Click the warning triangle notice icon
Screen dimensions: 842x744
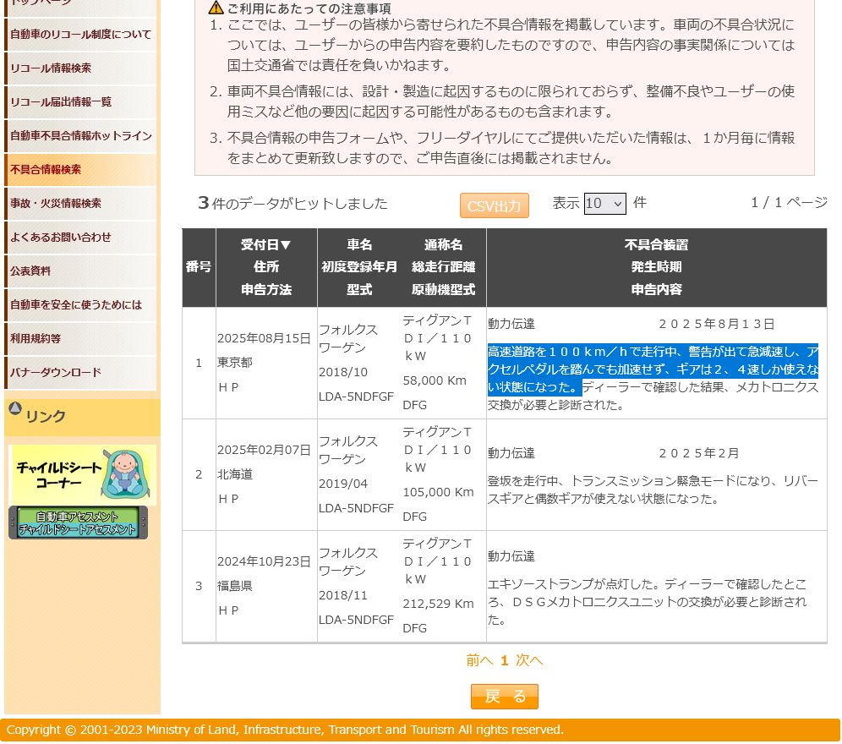click(x=216, y=8)
